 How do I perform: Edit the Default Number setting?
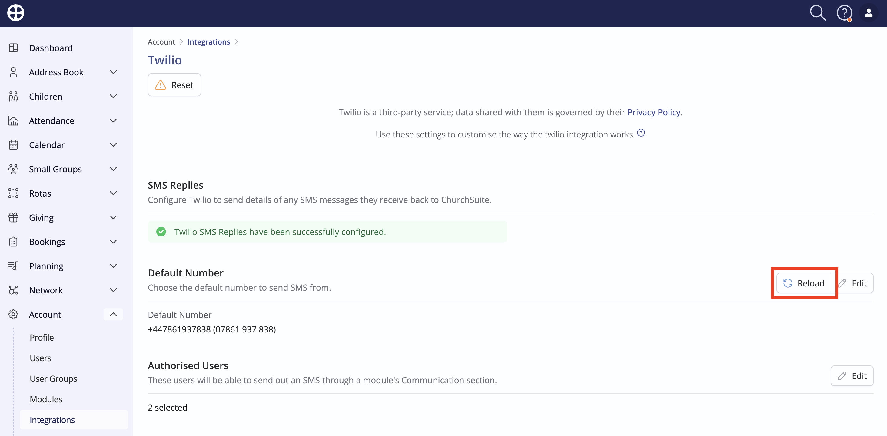click(x=852, y=283)
